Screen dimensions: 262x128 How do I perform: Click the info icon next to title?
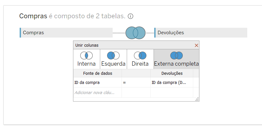[130, 16]
